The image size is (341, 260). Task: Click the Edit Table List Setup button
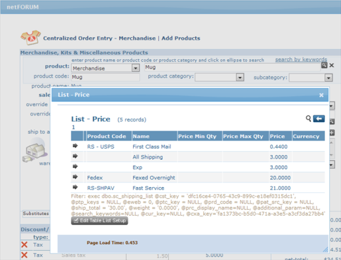[x=99, y=220]
